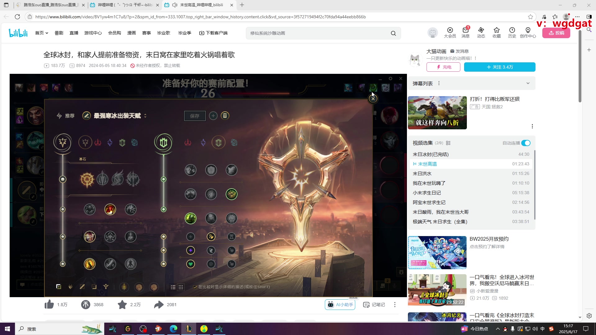Give a coin to the video
The width and height of the screenshot is (596, 335).
(85, 305)
